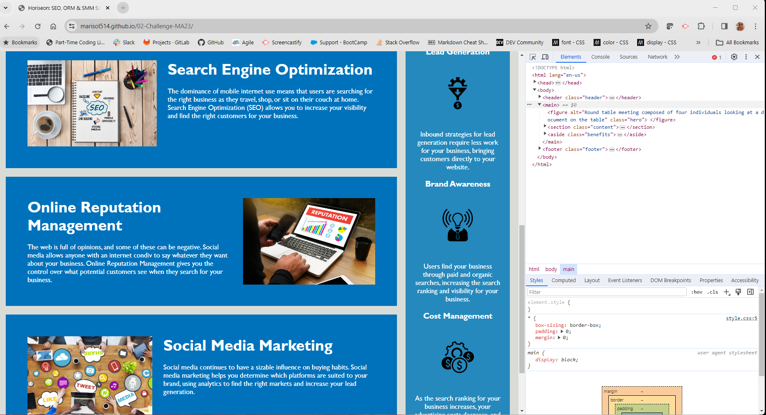
Task: Expand padding shorthand in style rule
Action: (x=562, y=331)
